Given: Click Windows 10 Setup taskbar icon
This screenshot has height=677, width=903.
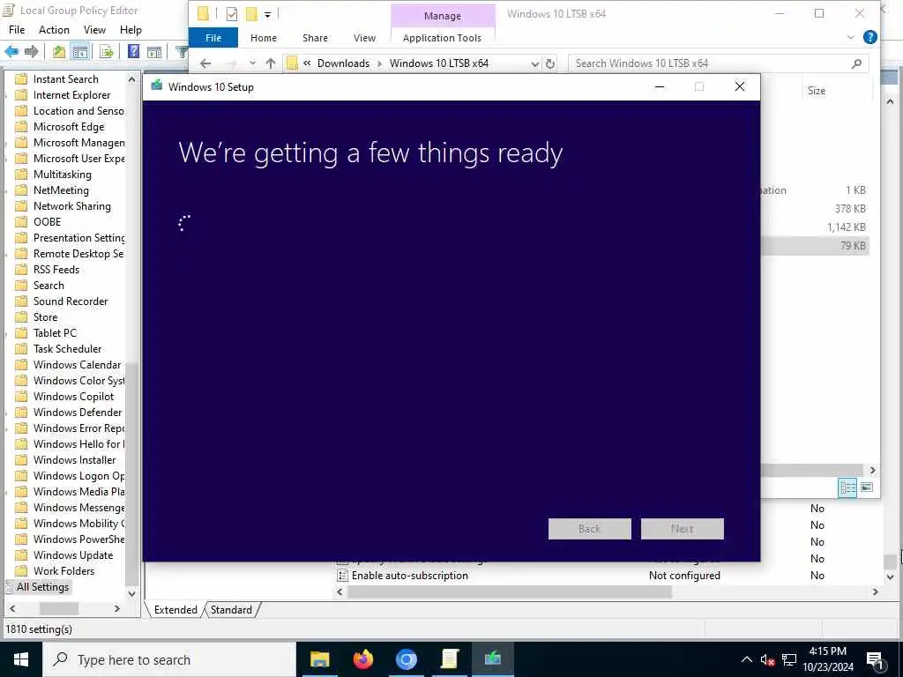Looking at the screenshot, I should click(x=492, y=659).
